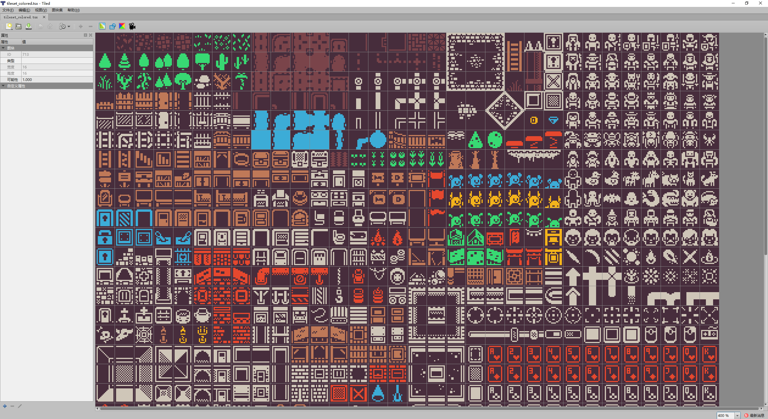Click the 可能性 value field showing 1.000
Screen dimensions: 768x419
tap(57, 79)
